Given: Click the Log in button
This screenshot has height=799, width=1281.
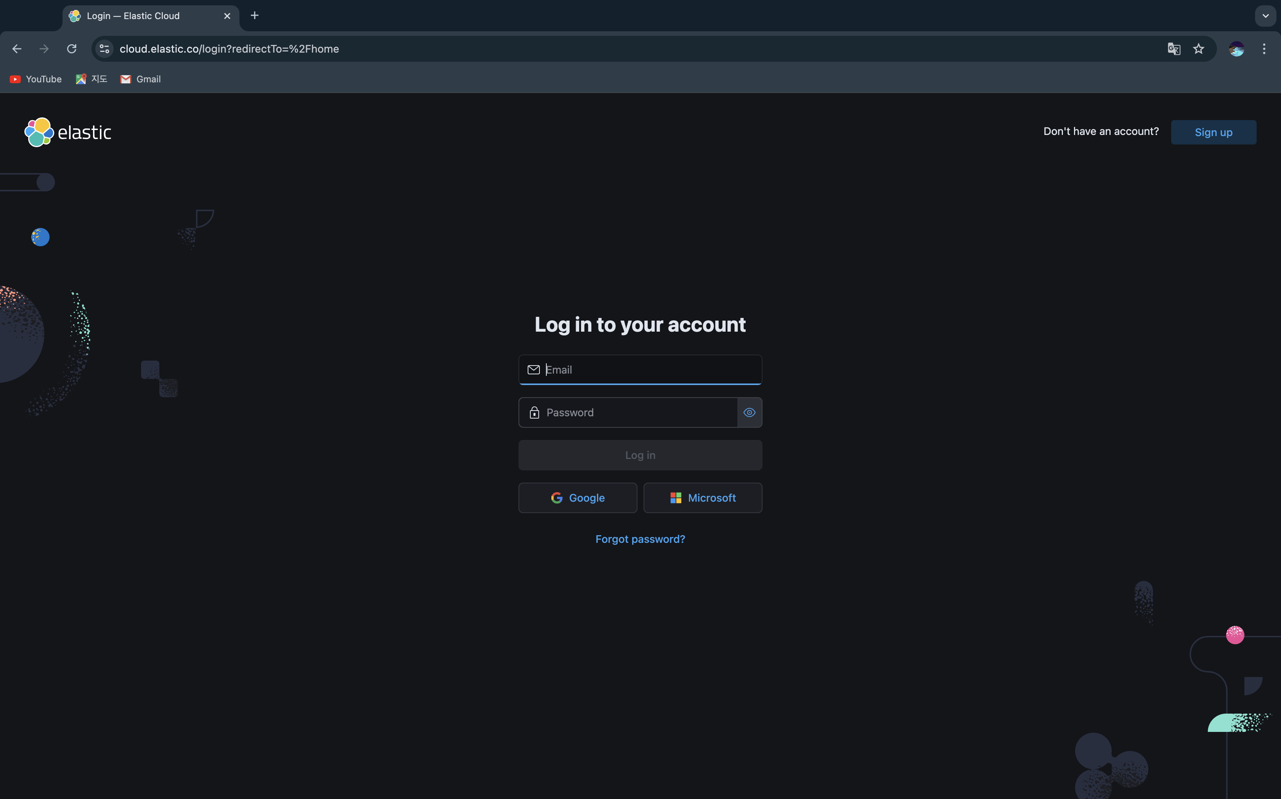Looking at the screenshot, I should pyautogui.click(x=640, y=455).
